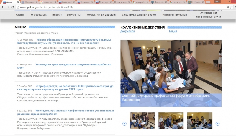Open the Chrome menu icon
This screenshot has height=136, width=236.
(x=235, y=7)
